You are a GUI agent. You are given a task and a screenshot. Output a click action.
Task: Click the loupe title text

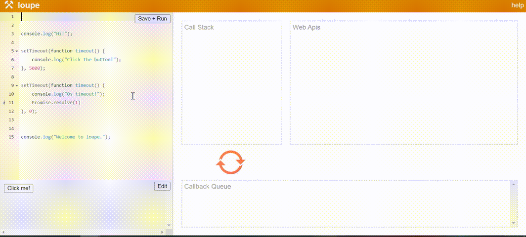[x=29, y=5]
